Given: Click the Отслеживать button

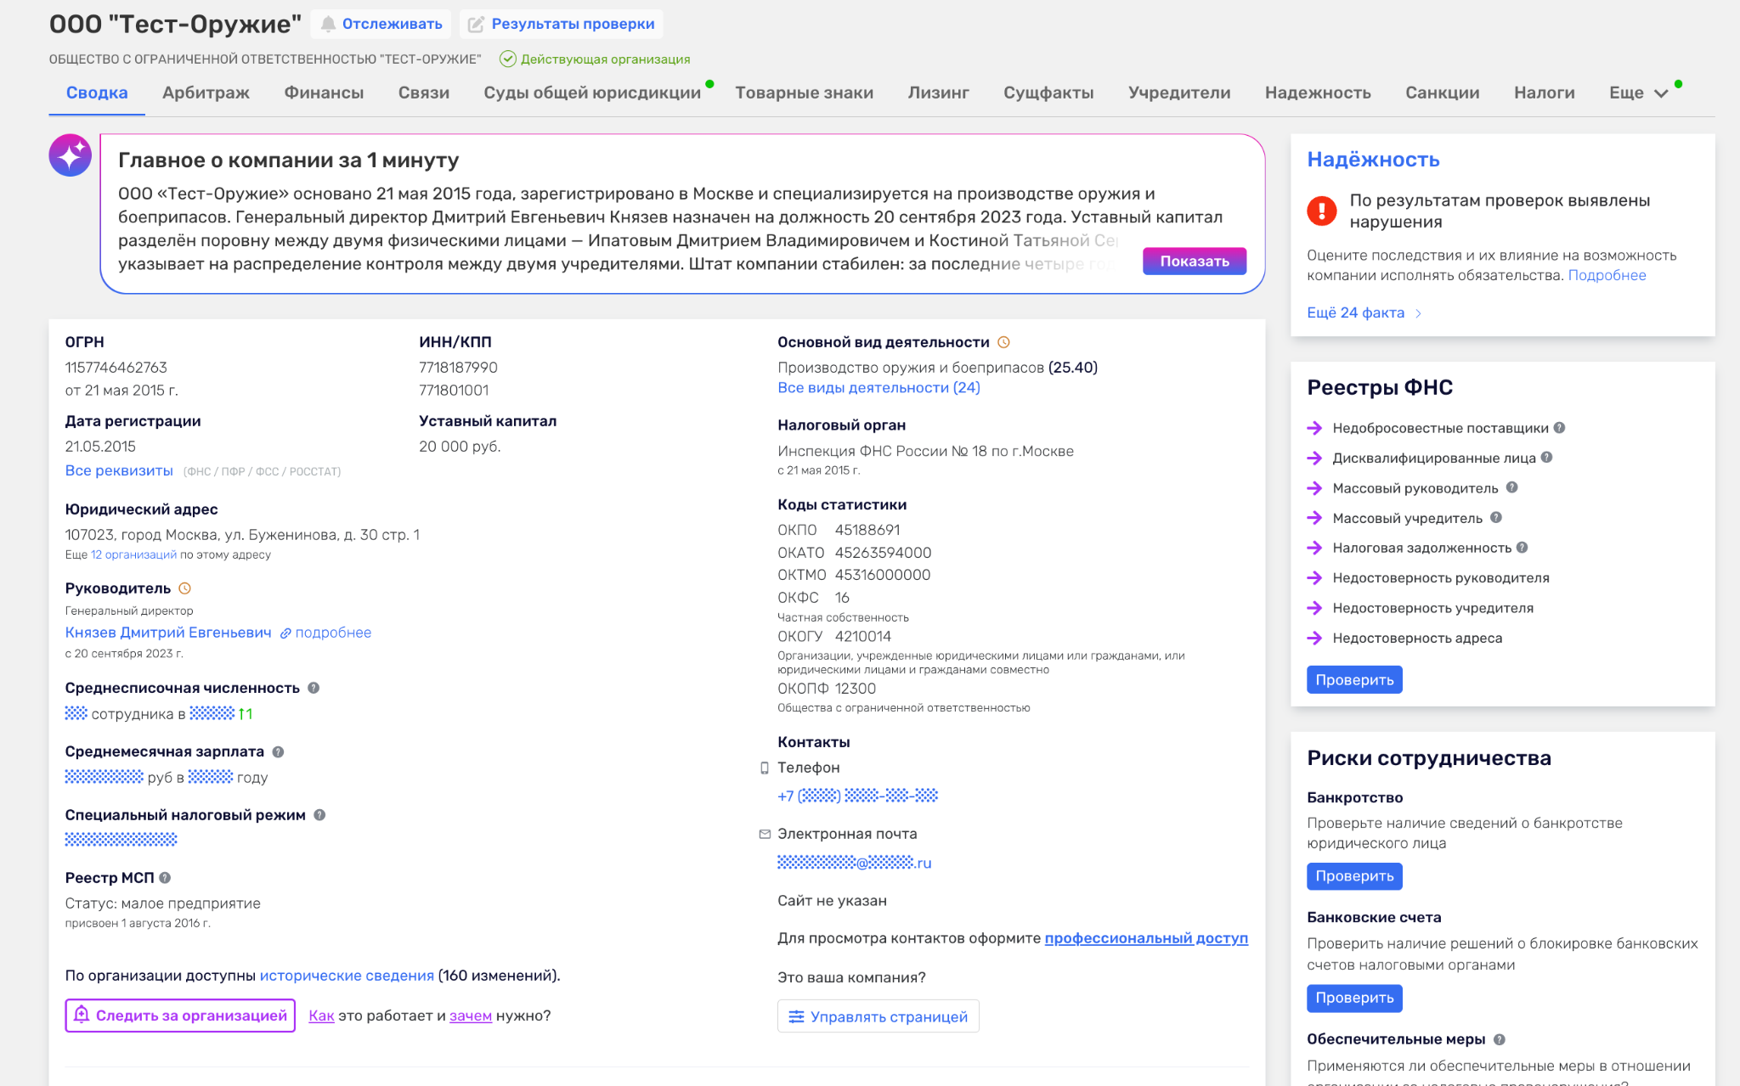Looking at the screenshot, I should (381, 24).
